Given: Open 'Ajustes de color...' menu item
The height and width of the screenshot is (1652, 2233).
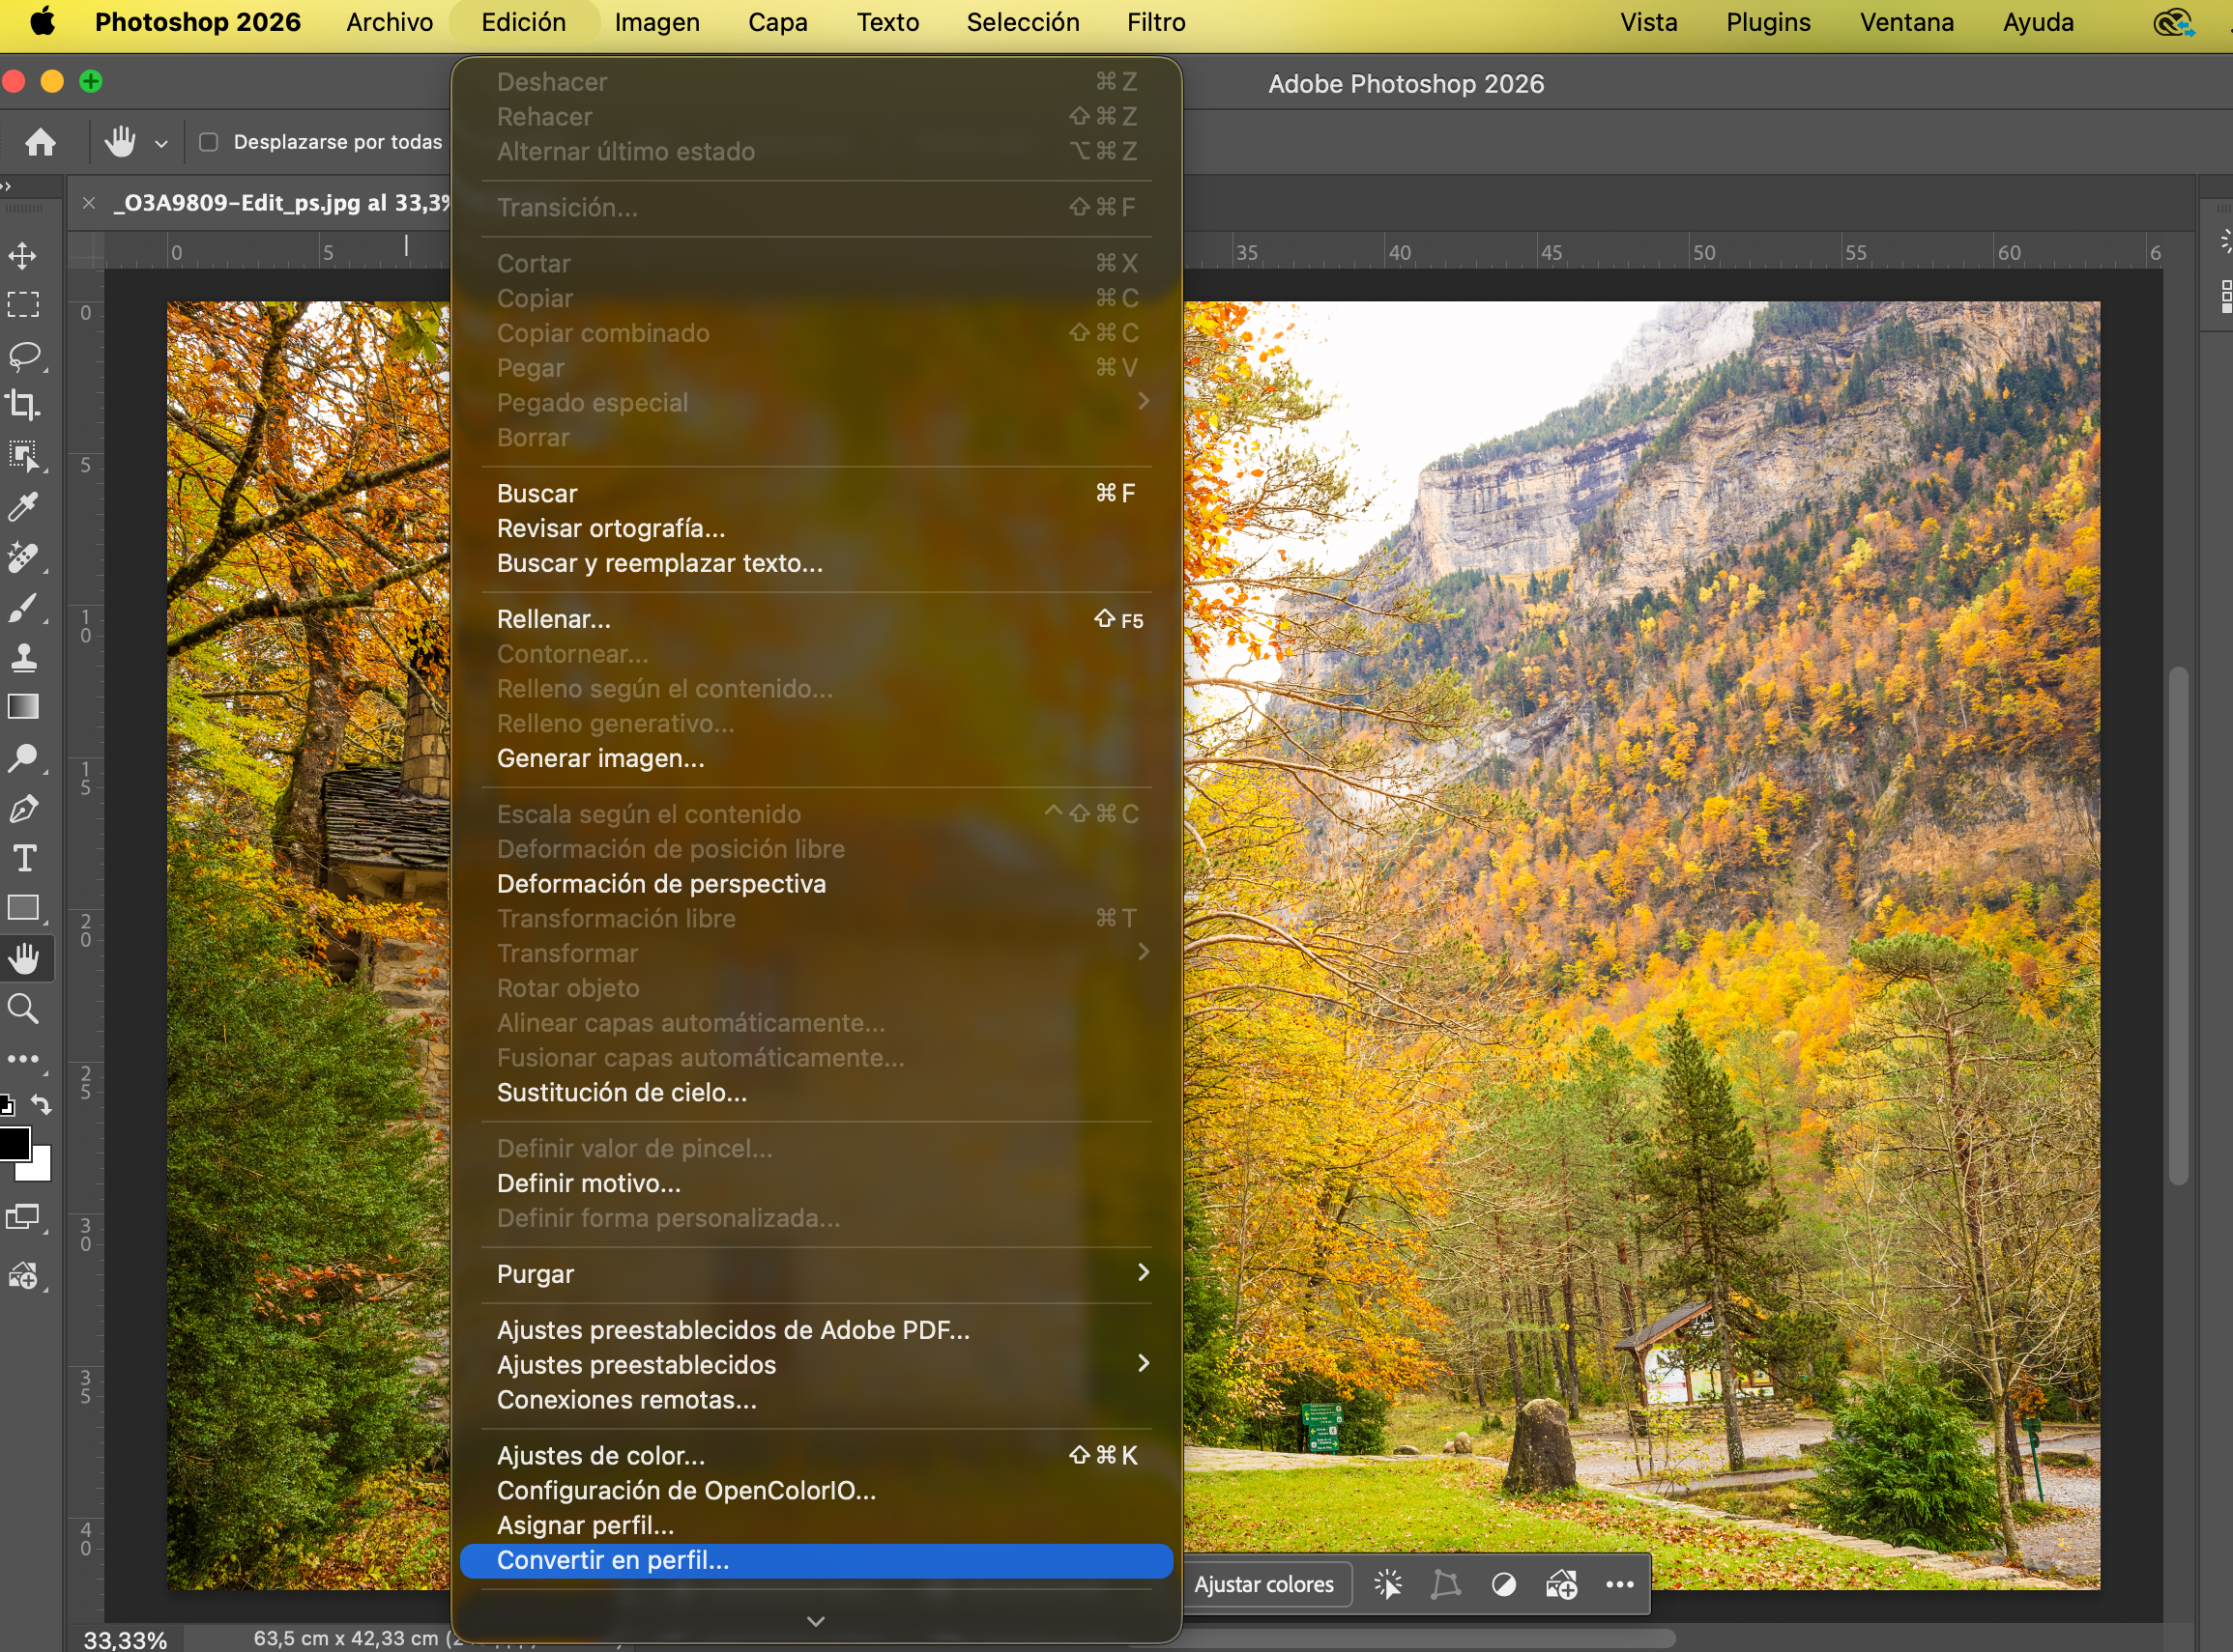Looking at the screenshot, I should point(817,1455).
